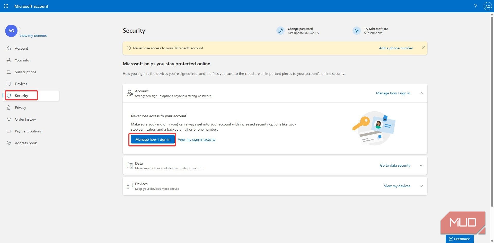Viewport: 494px width, 243px height.
Task: Click the Account section person-key icon
Action: [x=130, y=93]
